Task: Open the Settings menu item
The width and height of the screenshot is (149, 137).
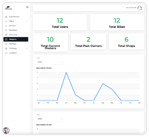Action: [x=16, y=48]
